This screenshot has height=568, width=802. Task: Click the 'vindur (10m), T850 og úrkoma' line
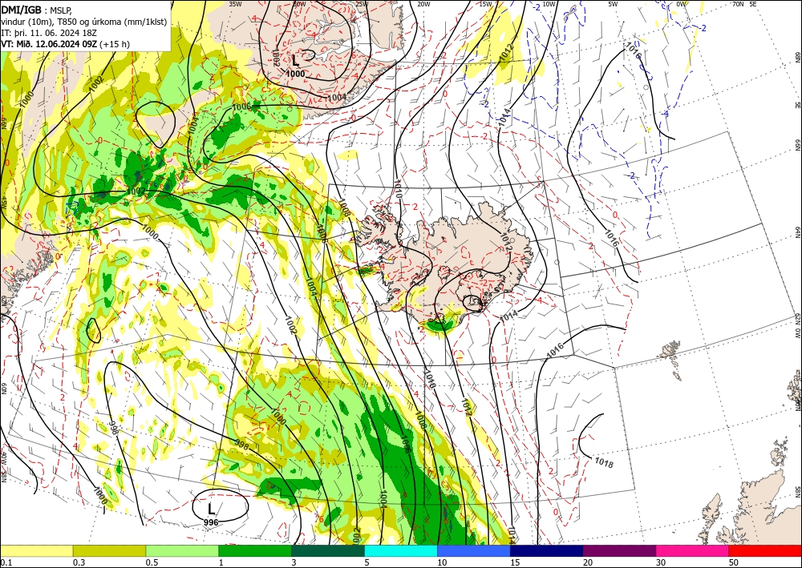[84, 22]
